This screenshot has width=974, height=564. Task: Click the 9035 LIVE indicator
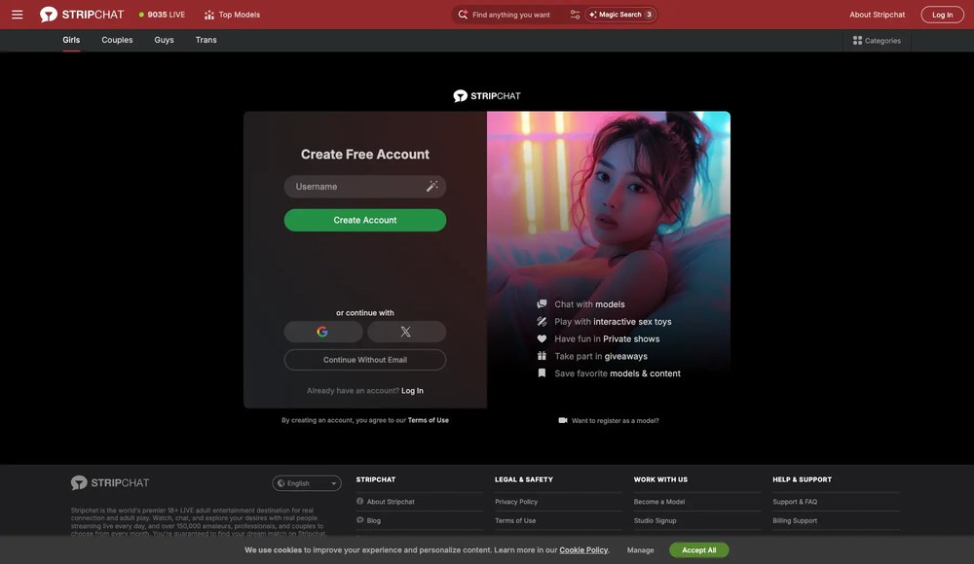point(162,15)
